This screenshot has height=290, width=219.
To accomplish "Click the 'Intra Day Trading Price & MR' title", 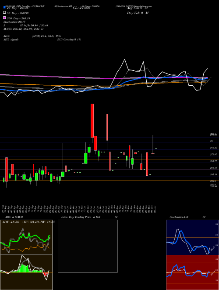I will 81,217.
